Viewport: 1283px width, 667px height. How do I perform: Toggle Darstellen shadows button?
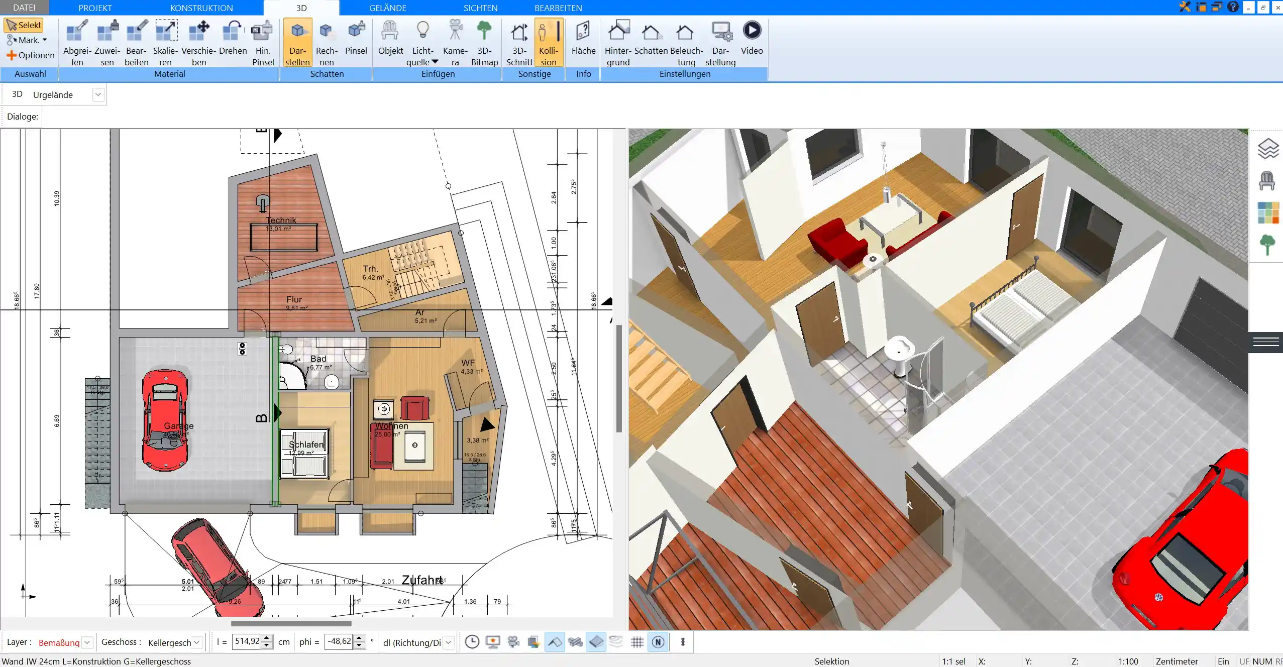click(x=297, y=43)
